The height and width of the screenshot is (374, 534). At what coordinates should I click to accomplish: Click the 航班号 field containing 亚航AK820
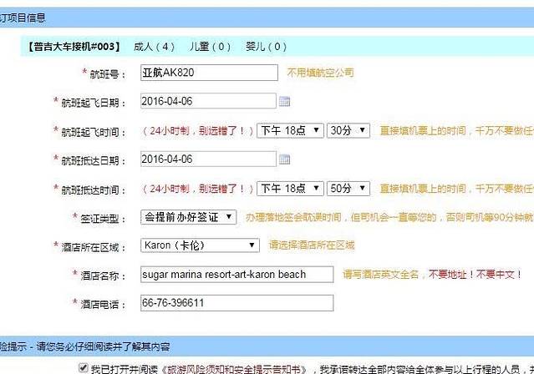209,73
